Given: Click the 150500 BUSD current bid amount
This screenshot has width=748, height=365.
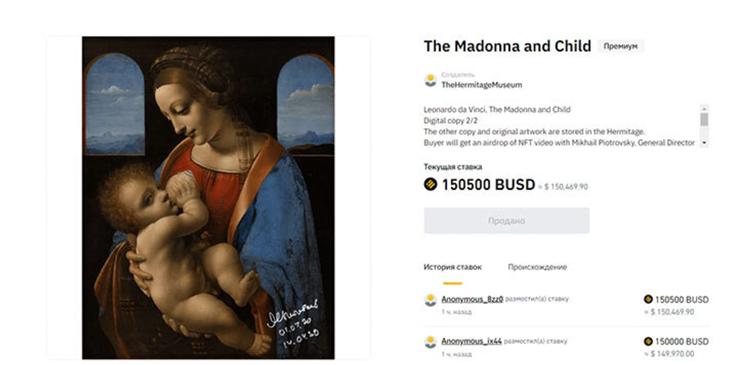Looking at the screenshot, I should (x=488, y=185).
